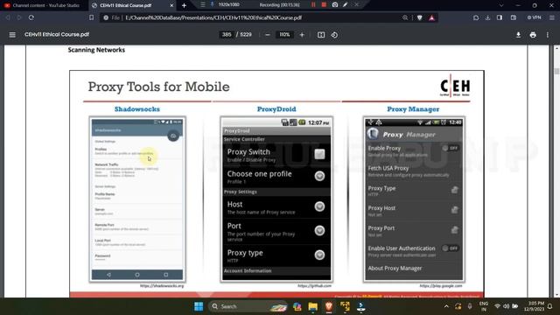Edit Proxy Type in Proxy Manager

pyautogui.click(x=454, y=190)
